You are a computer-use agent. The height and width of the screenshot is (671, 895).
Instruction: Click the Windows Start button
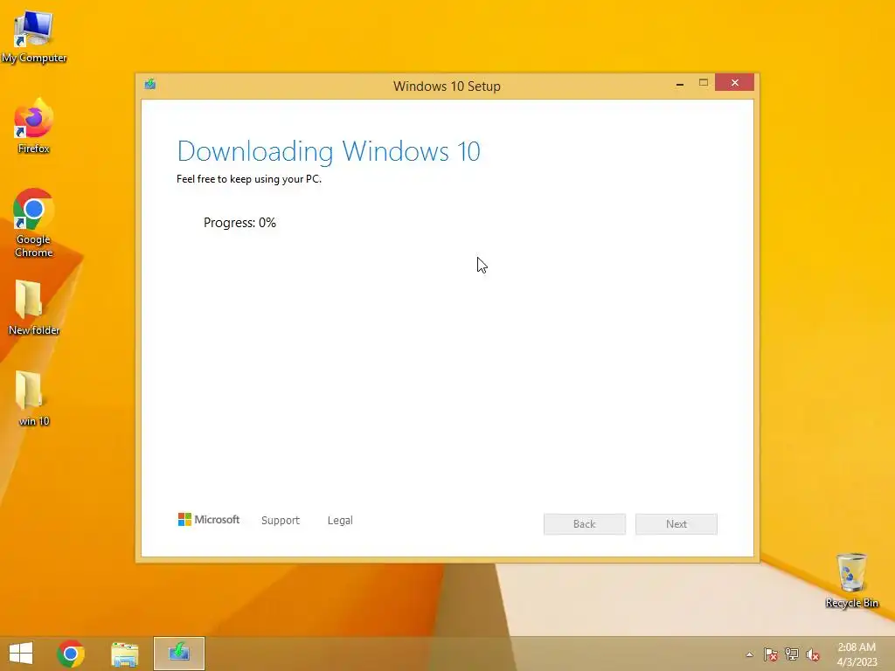[21, 654]
